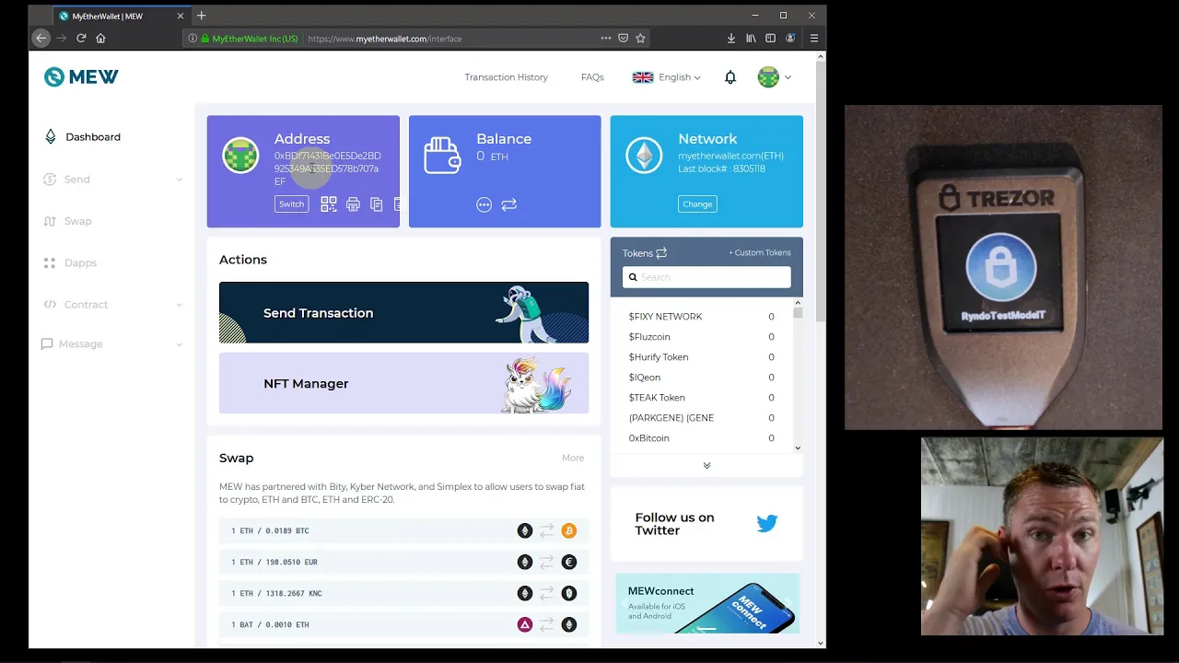Viewport: 1179px width, 663px height.
Task: Select the MyEtherWallet browser tab
Action: click(120, 16)
